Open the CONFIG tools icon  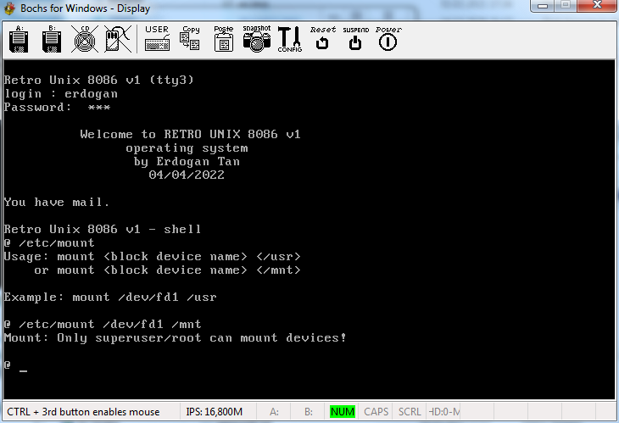pos(290,40)
